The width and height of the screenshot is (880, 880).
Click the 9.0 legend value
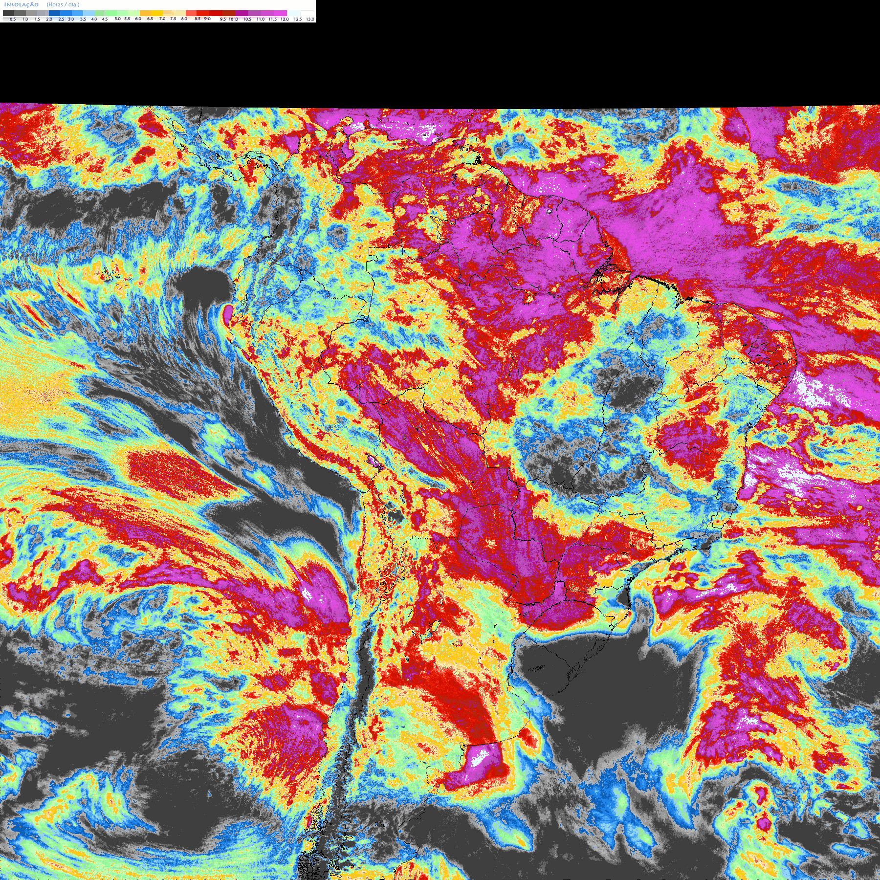tap(207, 19)
